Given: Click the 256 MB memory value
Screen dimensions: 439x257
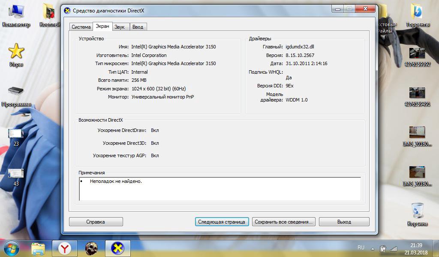Looking at the screenshot, I should 139,80.
